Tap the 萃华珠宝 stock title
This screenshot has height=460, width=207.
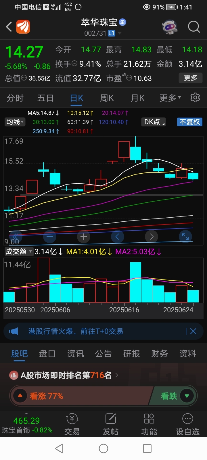click(x=99, y=22)
